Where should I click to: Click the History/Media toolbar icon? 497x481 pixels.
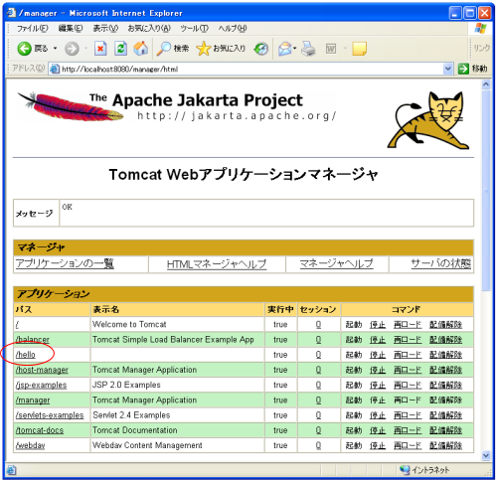click(261, 49)
